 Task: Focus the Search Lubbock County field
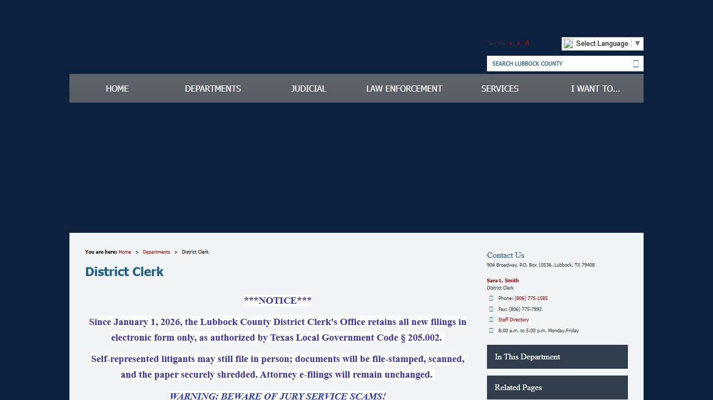click(558, 64)
